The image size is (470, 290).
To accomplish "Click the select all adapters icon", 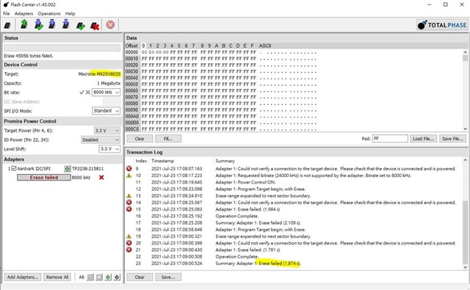I will click(x=90, y=277).
